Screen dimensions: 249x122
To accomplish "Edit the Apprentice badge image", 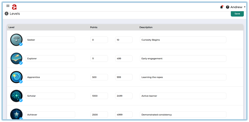I will [21, 81].
